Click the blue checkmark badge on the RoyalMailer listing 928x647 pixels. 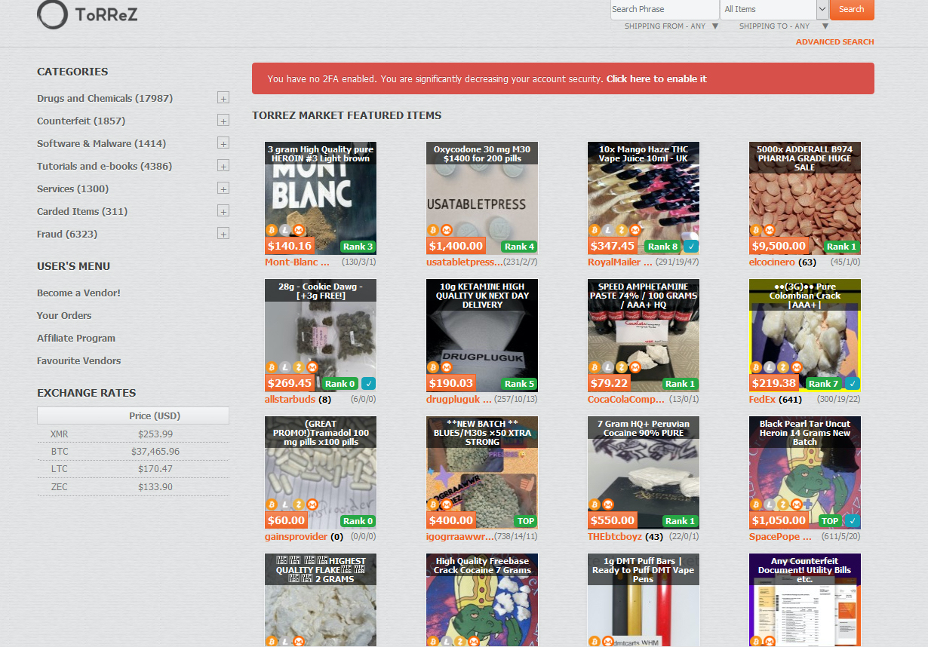pos(691,246)
